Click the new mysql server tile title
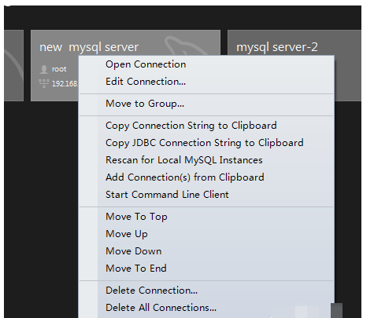374x318 pixels. [x=89, y=47]
